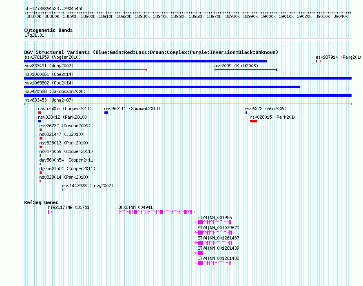Select the esv6222 (Ahn2009) blue marker
This screenshot has height=286, width=363.
[246, 113]
